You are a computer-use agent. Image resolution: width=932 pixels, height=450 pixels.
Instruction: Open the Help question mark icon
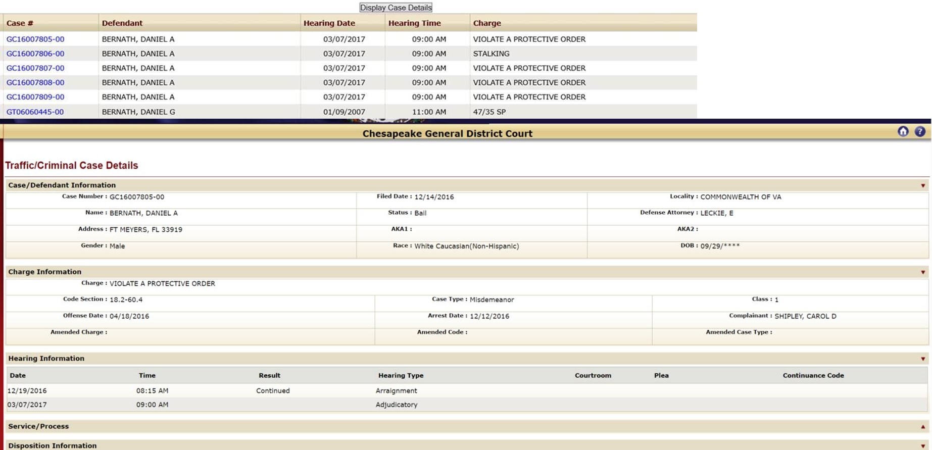(920, 132)
